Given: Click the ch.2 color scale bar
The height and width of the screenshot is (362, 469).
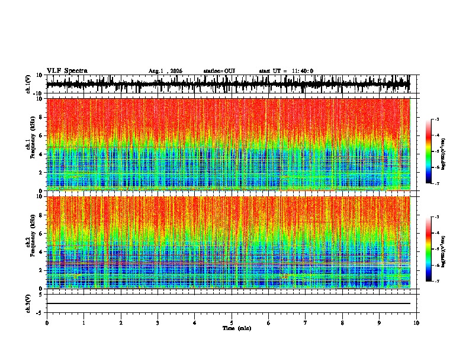Looking at the screenshot, I should tap(428, 249).
